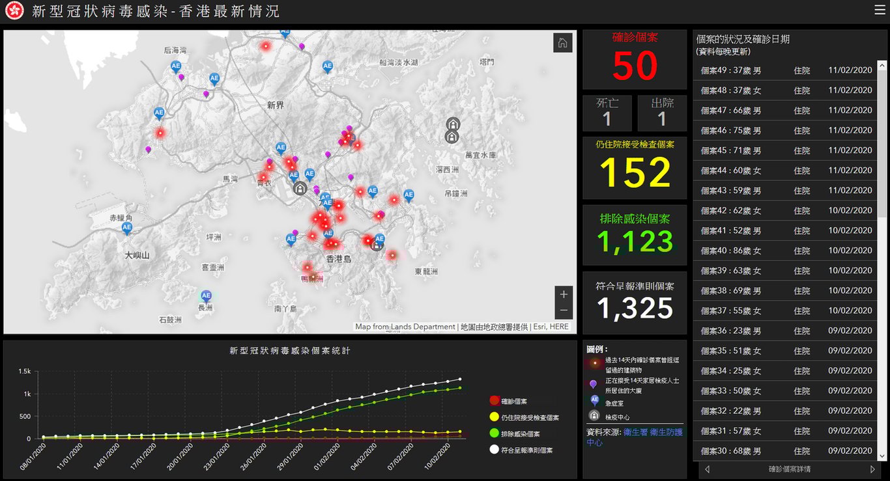Select row 個案45 : 71歲 男
Screen dimensions: 890x481
(x=785, y=150)
